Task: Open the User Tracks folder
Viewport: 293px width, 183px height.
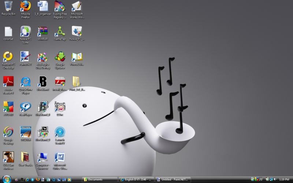Action: click(26, 159)
